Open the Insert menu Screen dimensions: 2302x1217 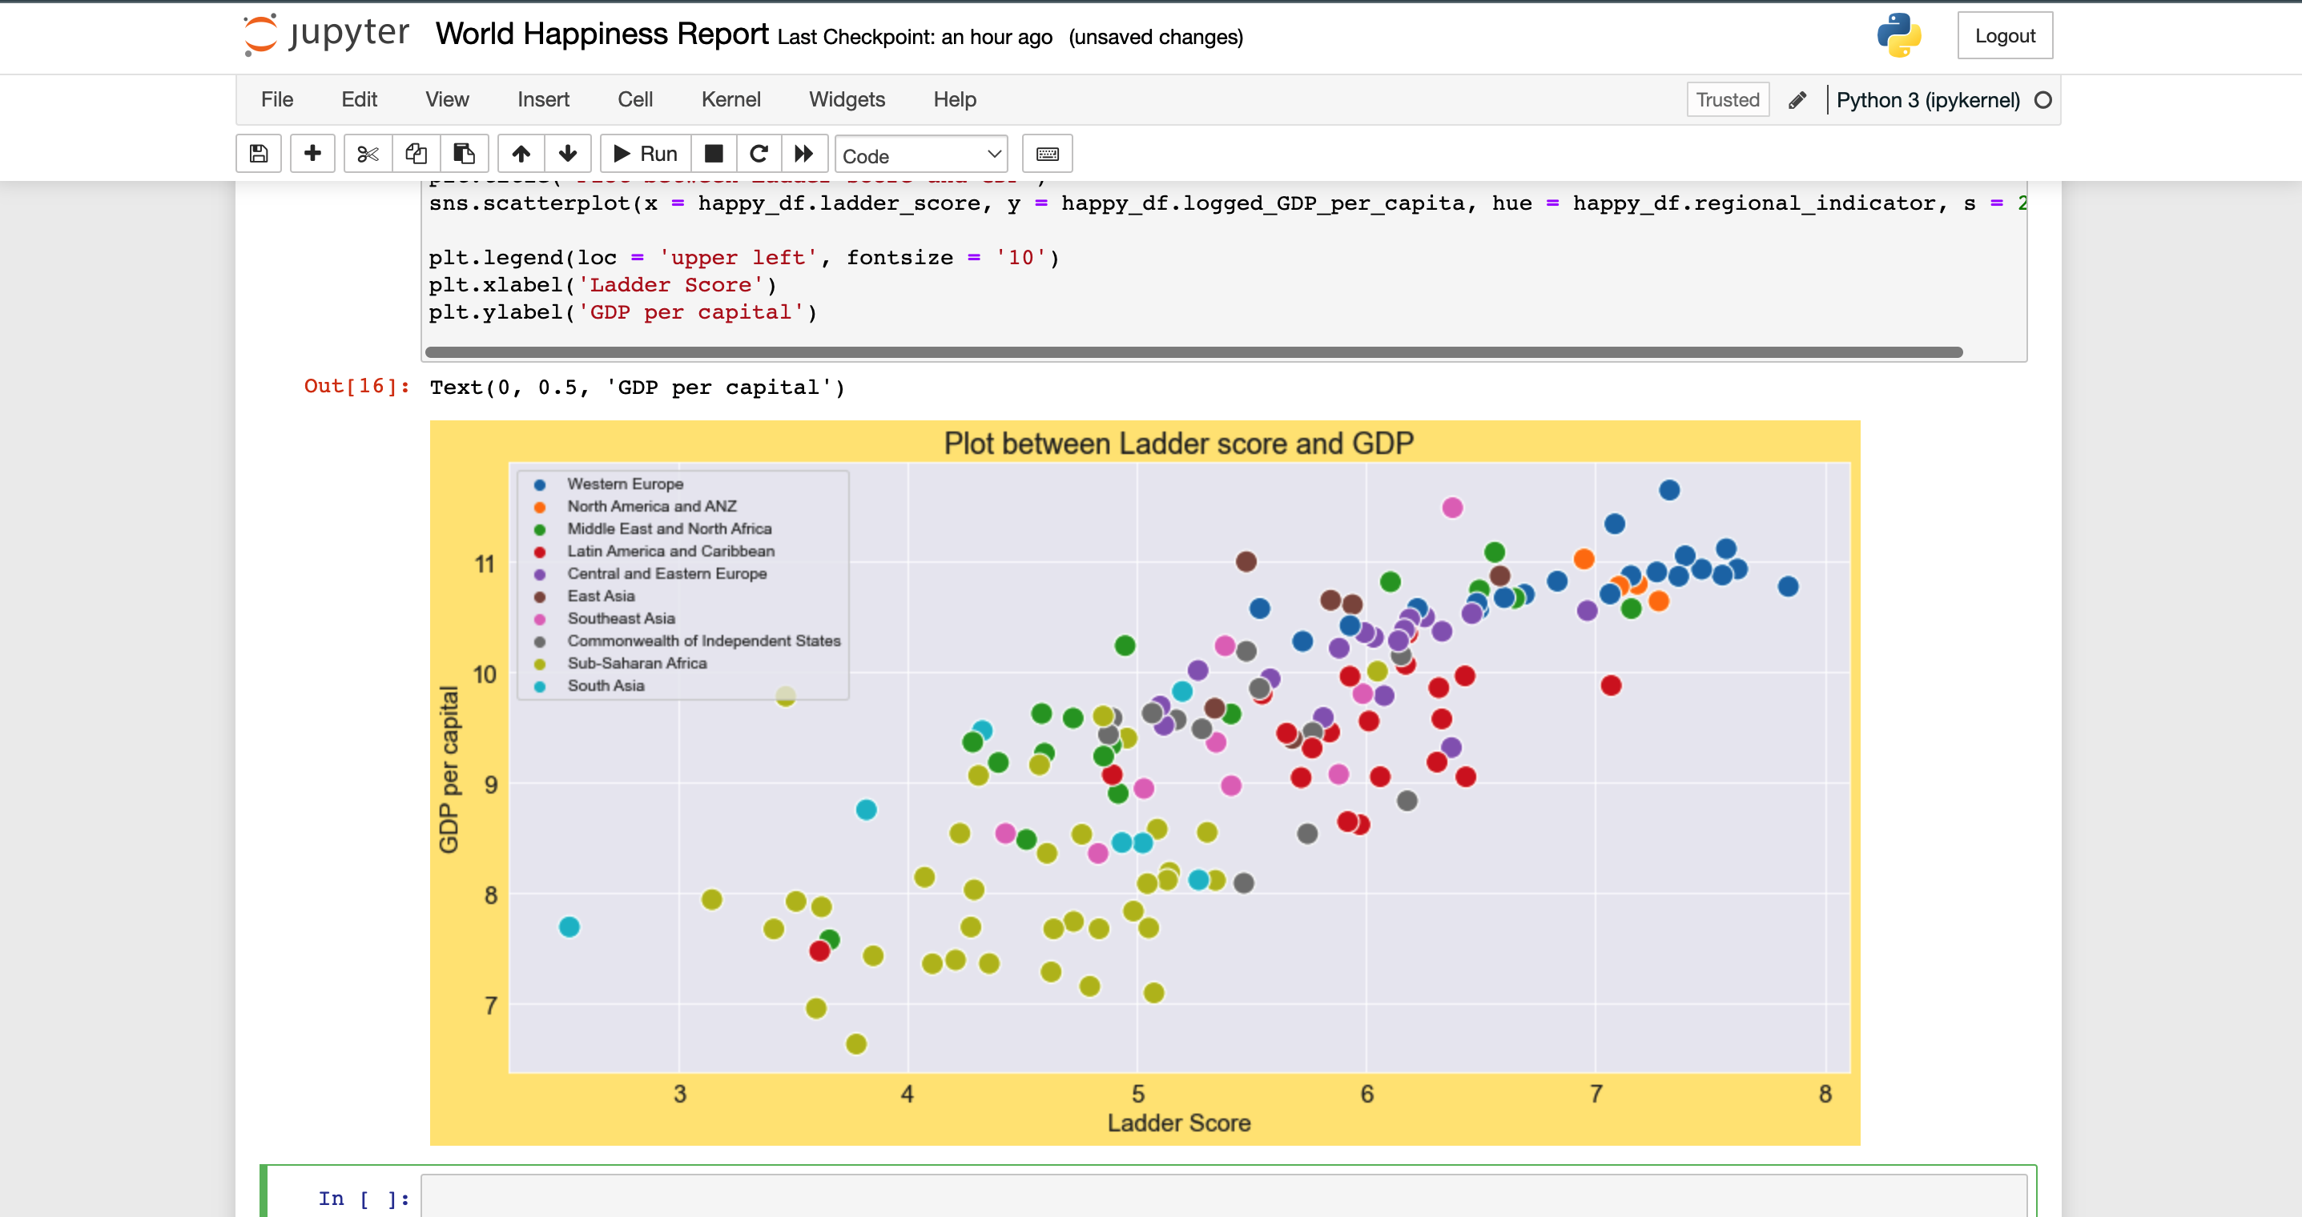pyautogui.click(x=543, y=99)
